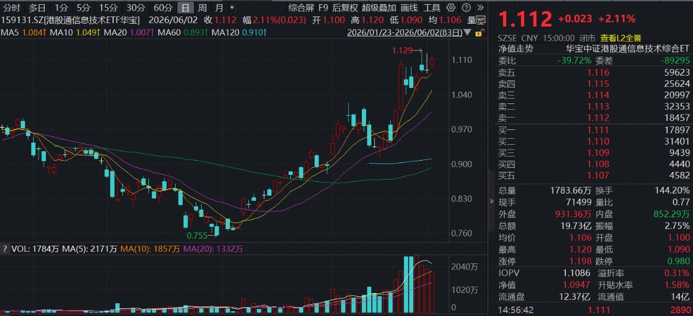Click the volume MA(20): 1332万 label

click(x=213, y=249)
